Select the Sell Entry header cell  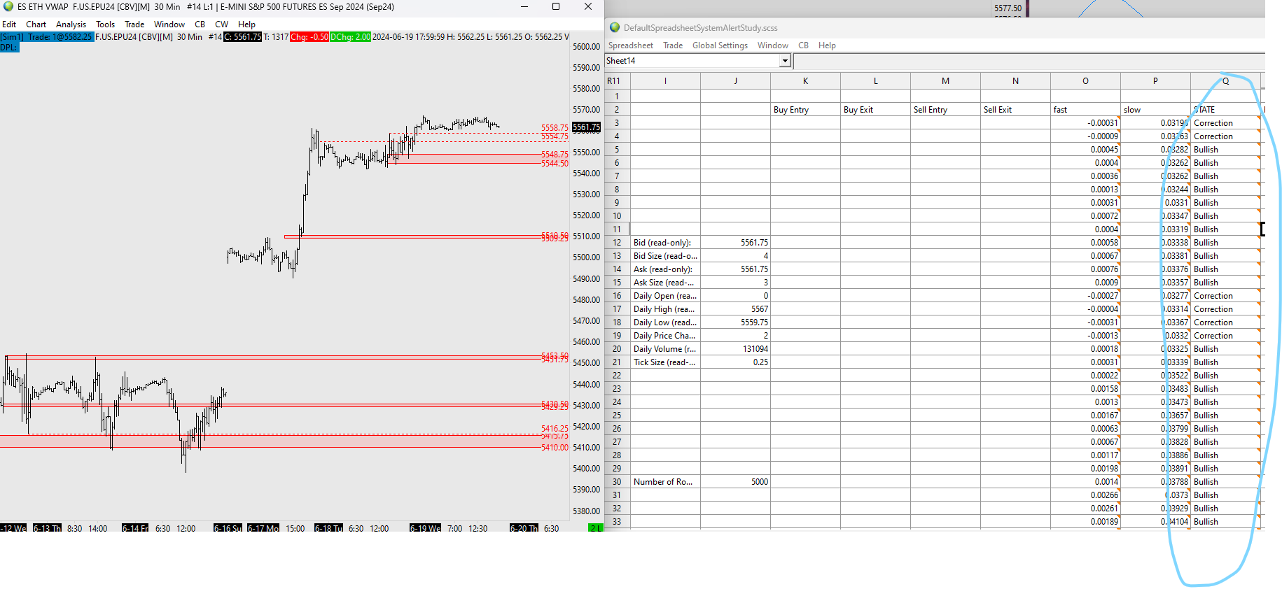point(945,110)
